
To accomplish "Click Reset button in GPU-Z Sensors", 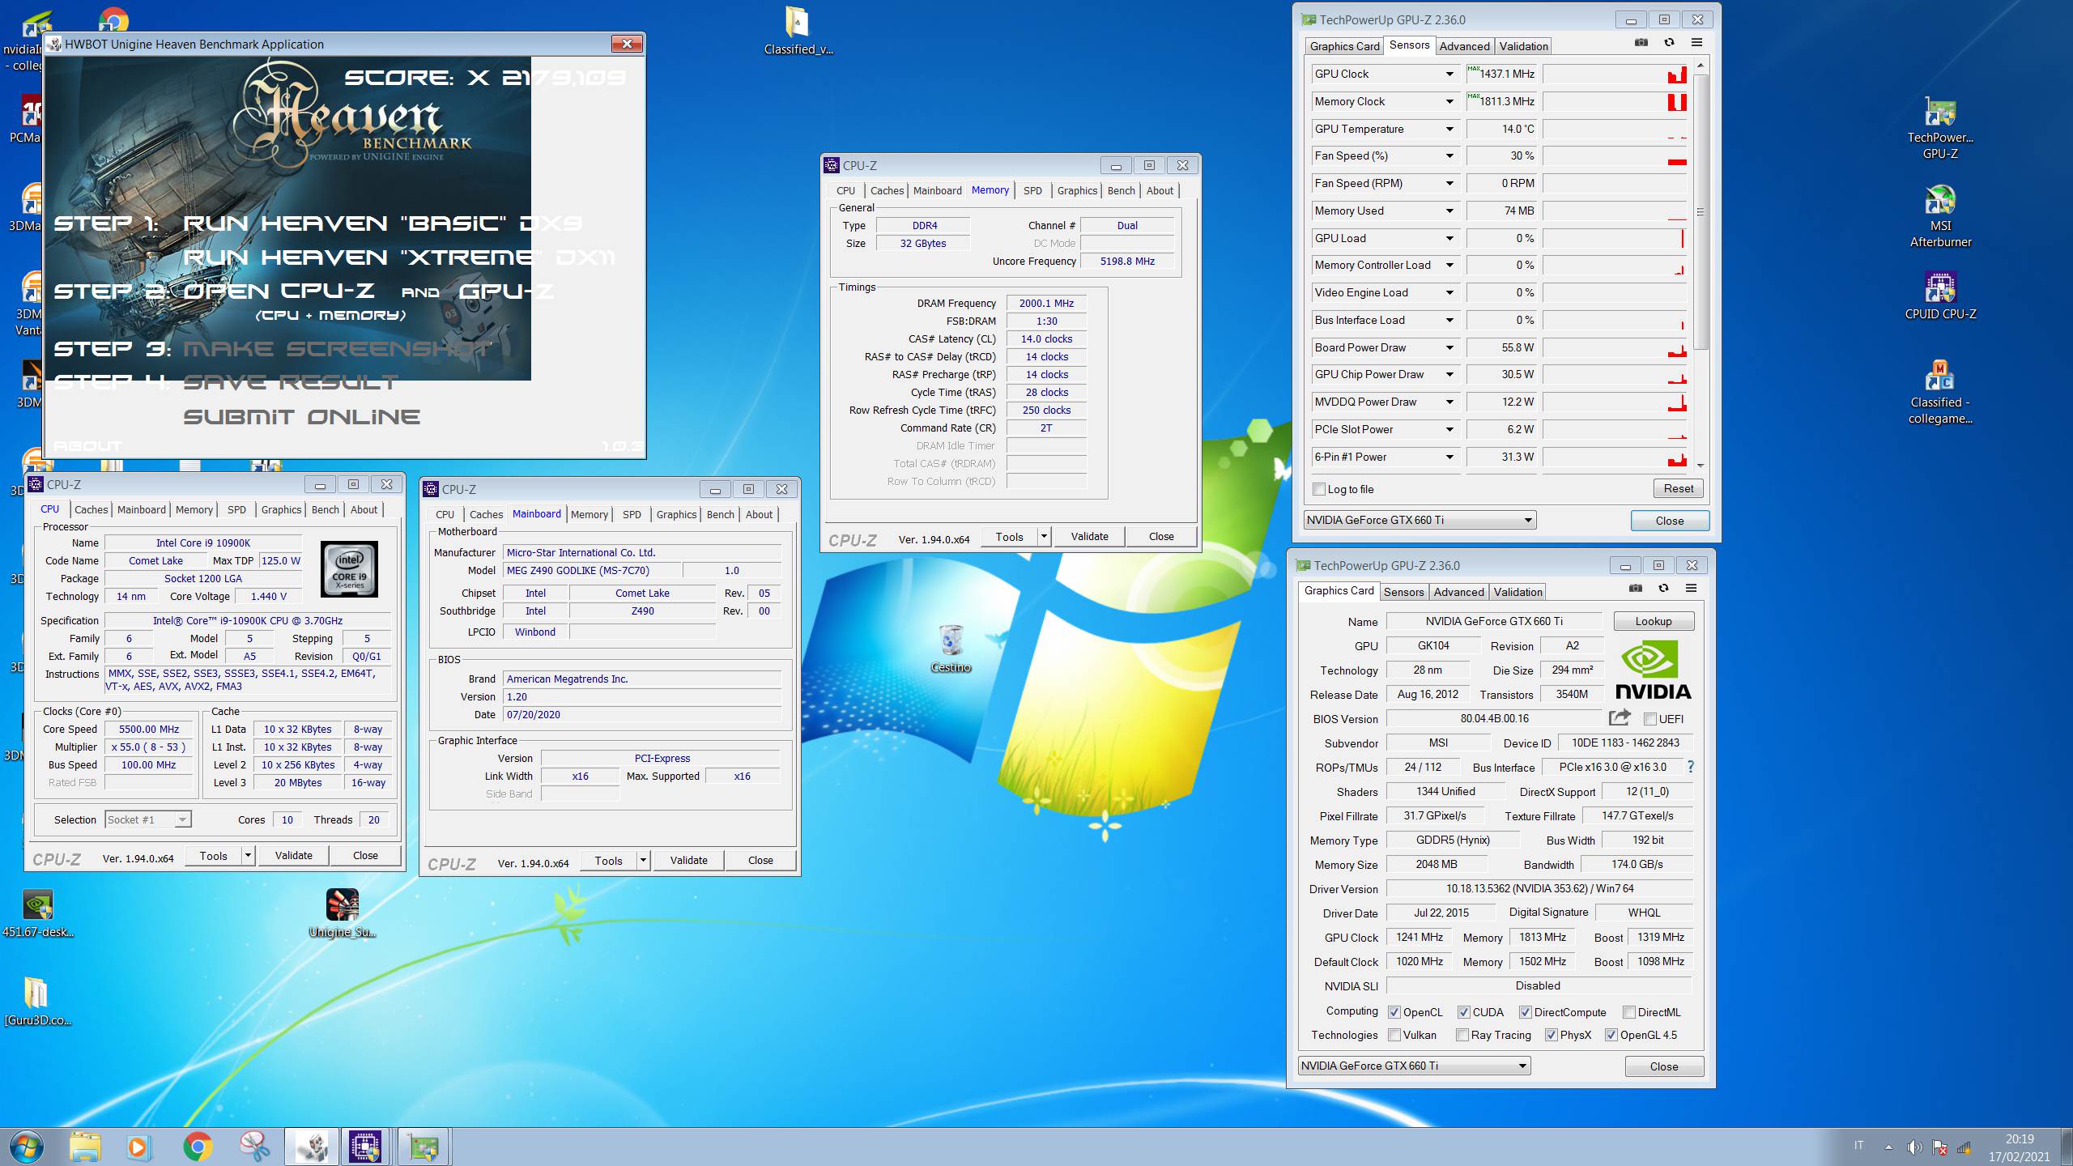I will point(1678,488).
